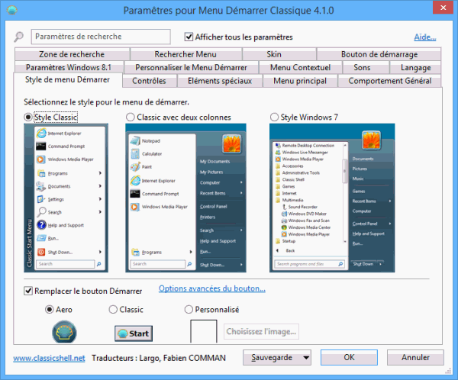Click the Classic Start button image
This screenshot has width=458, height=380.
pos(134,333)
